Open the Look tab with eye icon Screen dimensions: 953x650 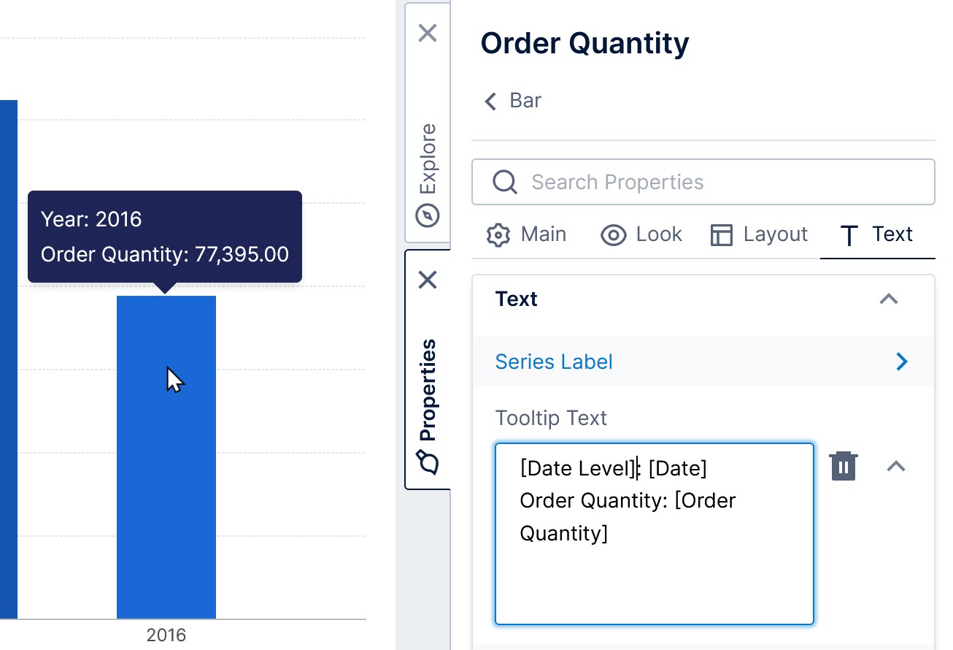point(641,234)
